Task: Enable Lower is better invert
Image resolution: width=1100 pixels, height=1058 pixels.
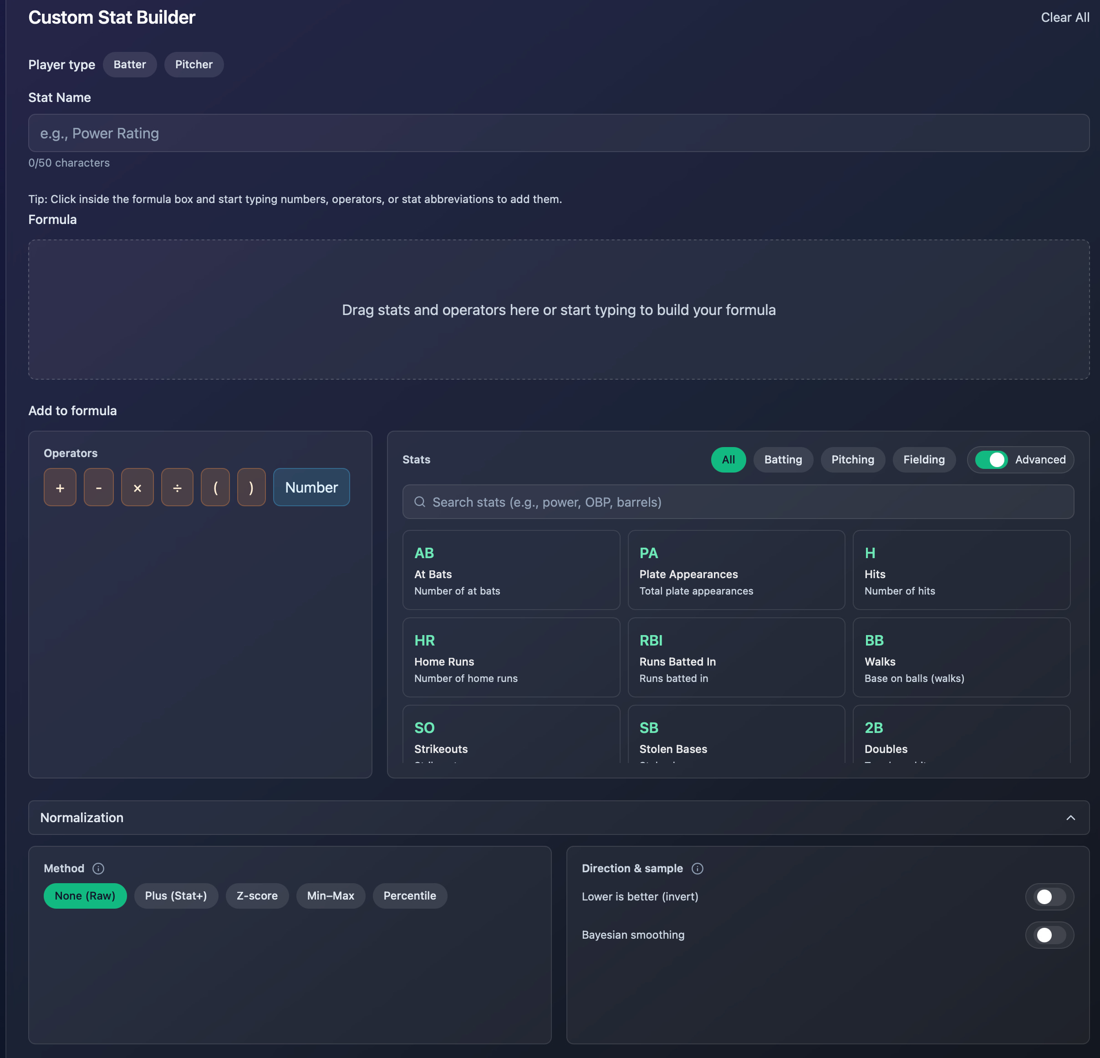Action: click(x=1049, y=896)
